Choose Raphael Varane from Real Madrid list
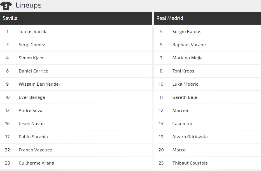 189,45
